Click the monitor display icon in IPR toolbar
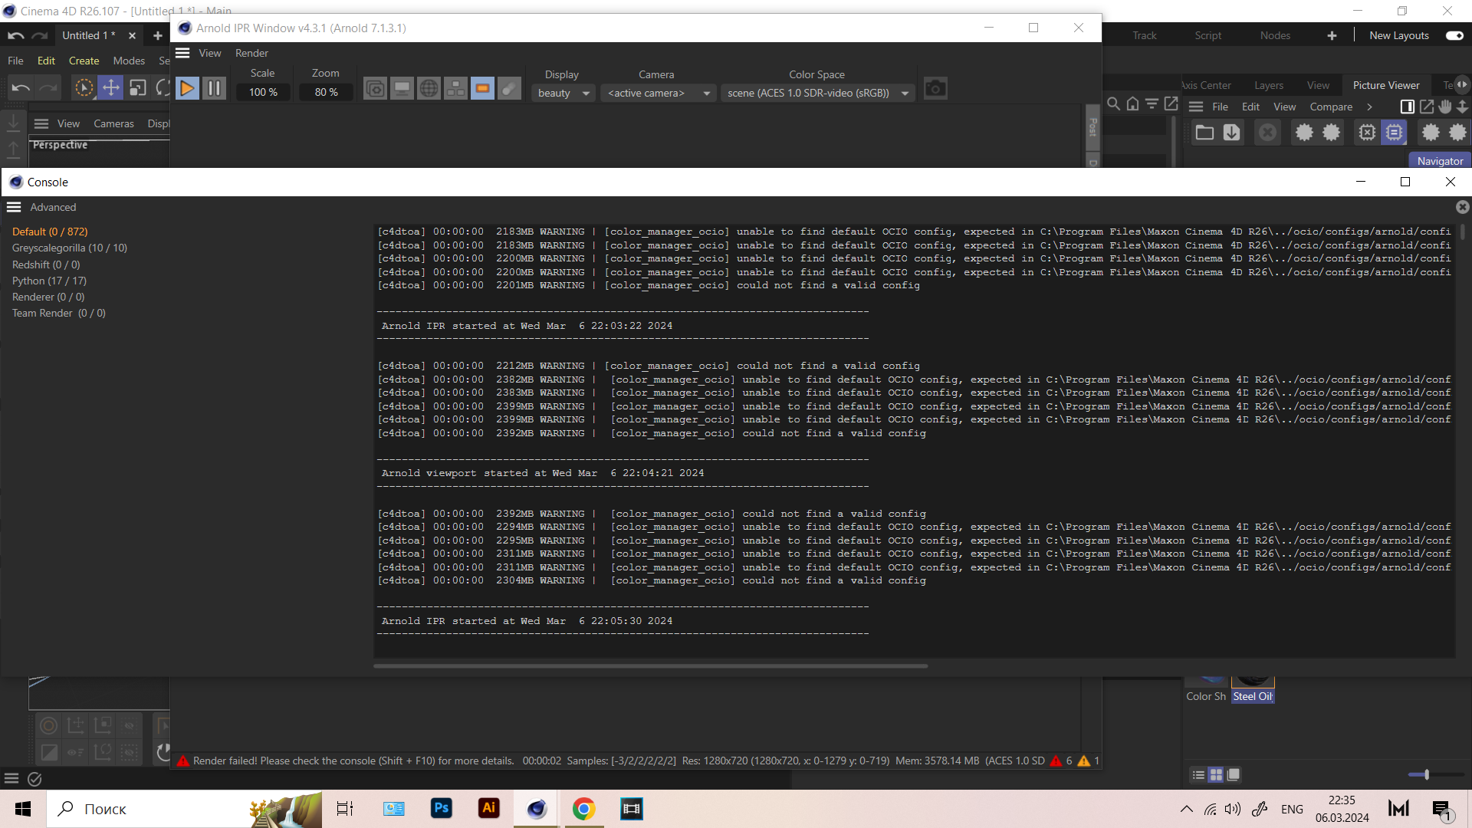This screenshot has width=1472, height=828. [402, 89]
